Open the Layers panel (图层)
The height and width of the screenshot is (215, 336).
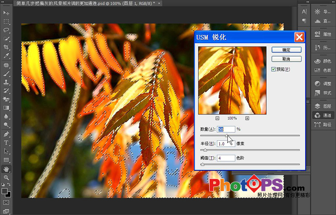coord(323,106)
